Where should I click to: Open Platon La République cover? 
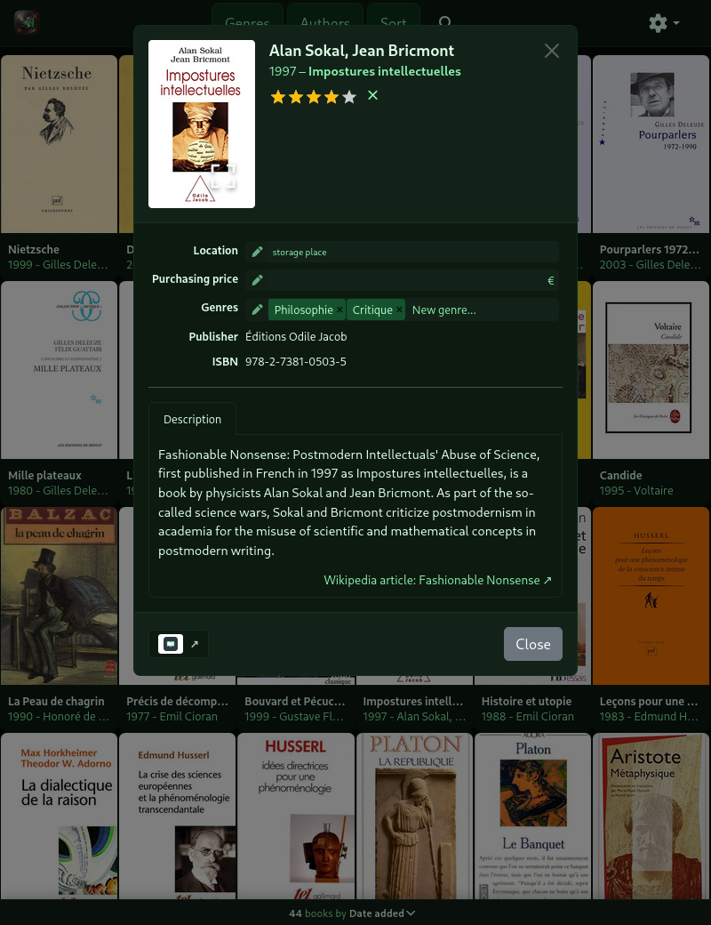click(414, 816)
